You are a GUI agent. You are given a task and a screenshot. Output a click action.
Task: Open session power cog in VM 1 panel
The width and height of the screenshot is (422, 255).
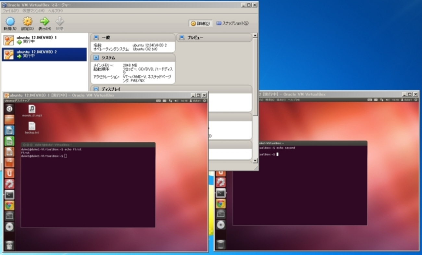[205, 101]
